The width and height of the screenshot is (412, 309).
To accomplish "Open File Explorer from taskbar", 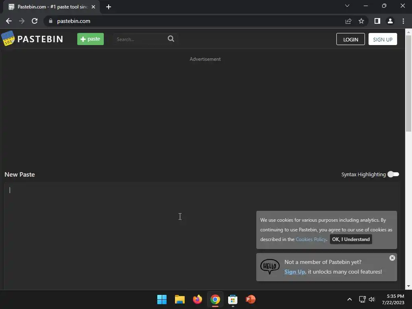I will (x=180, y=299).
